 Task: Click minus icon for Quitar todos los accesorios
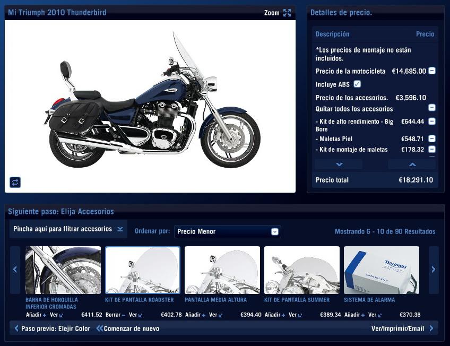click(x=431, y=108)
